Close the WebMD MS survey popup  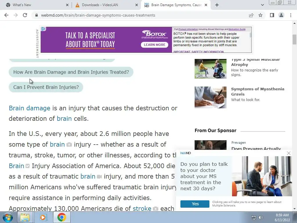[289, 153]
